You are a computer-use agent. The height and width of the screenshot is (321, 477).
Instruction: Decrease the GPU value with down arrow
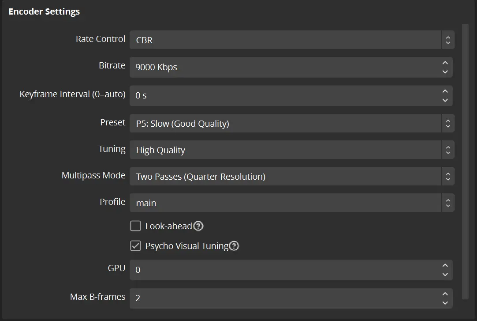click(445, 274)
